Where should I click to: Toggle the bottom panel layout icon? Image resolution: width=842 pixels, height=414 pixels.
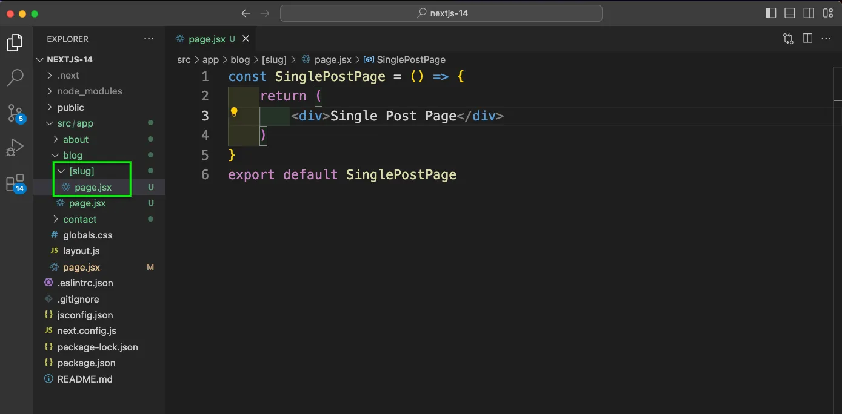(790, 13)
